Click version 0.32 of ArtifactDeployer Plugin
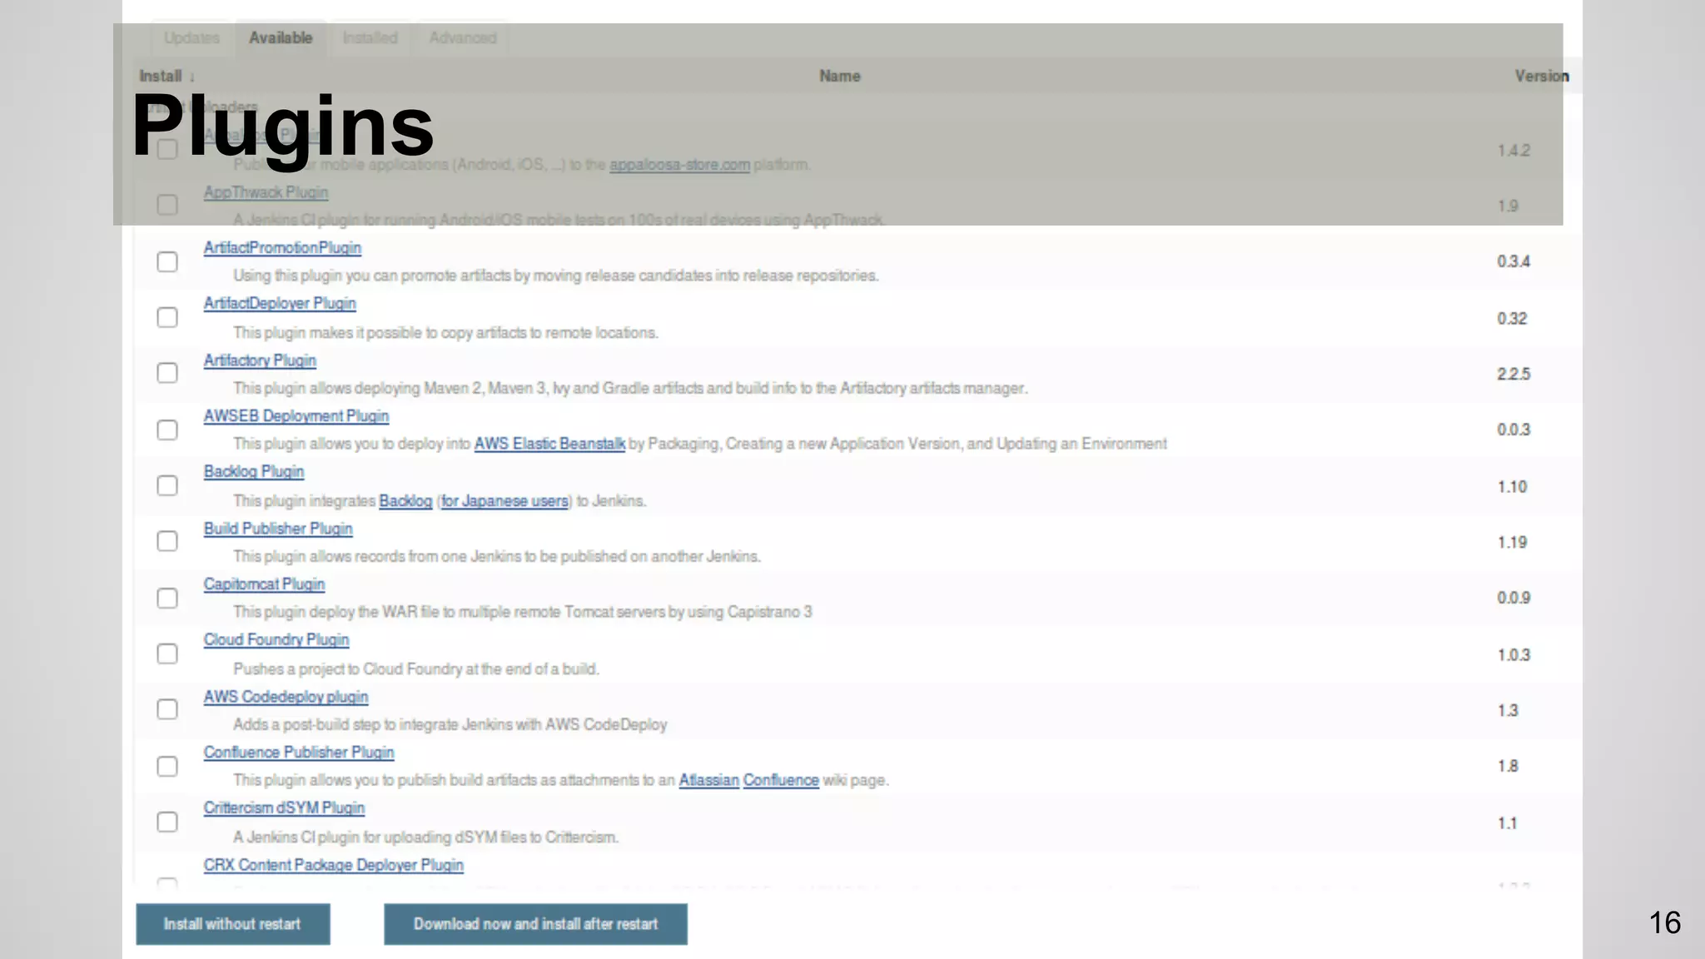This screenshot has width=1705, height=959. point(1511,319)
